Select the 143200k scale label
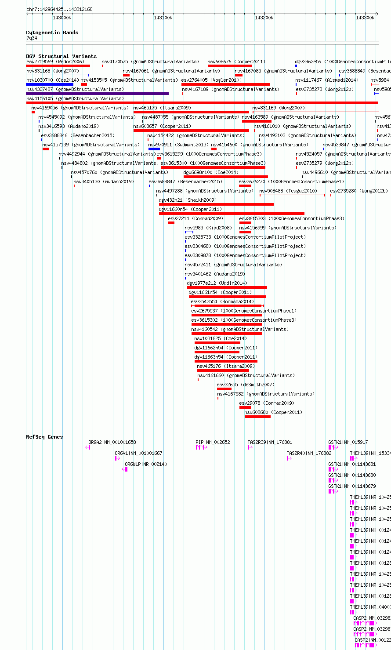The height and width of the screenshot is (650, 391). point(264,18)
